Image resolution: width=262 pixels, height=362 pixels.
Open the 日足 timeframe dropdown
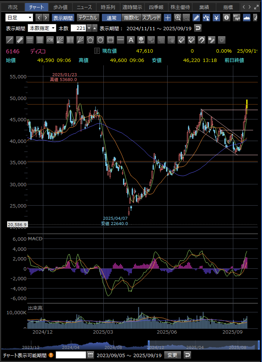[19, 18]
